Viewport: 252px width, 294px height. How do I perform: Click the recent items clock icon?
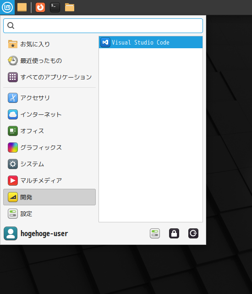pyautogui.click(x=13, y=61)
